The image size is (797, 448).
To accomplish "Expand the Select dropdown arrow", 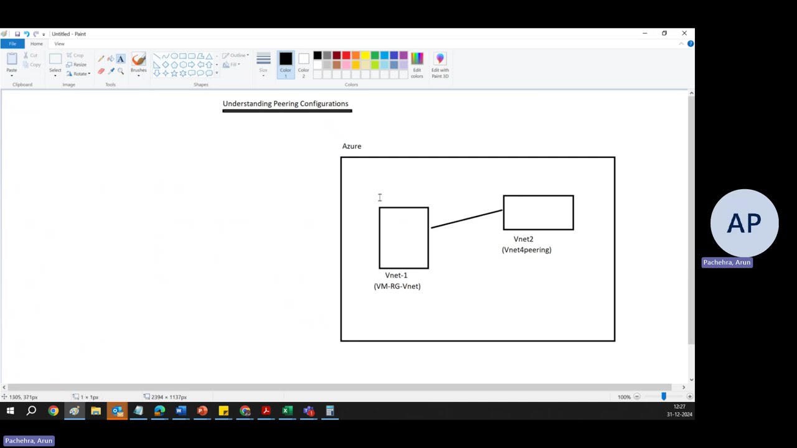I will click(55, 75).
